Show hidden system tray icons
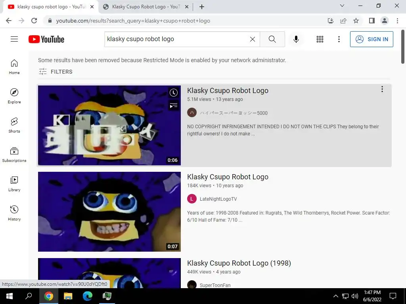The width and height of the screenshot is (406, 304). point(335,296)
